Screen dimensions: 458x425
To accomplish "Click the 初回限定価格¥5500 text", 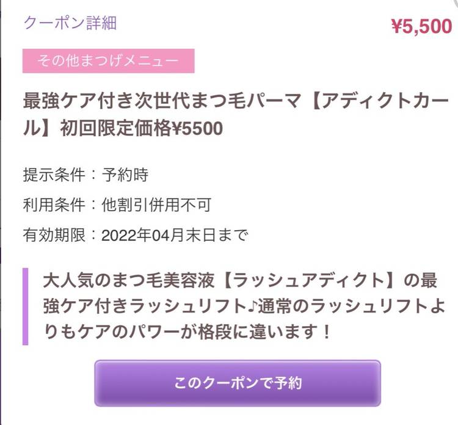I will 142,129.
